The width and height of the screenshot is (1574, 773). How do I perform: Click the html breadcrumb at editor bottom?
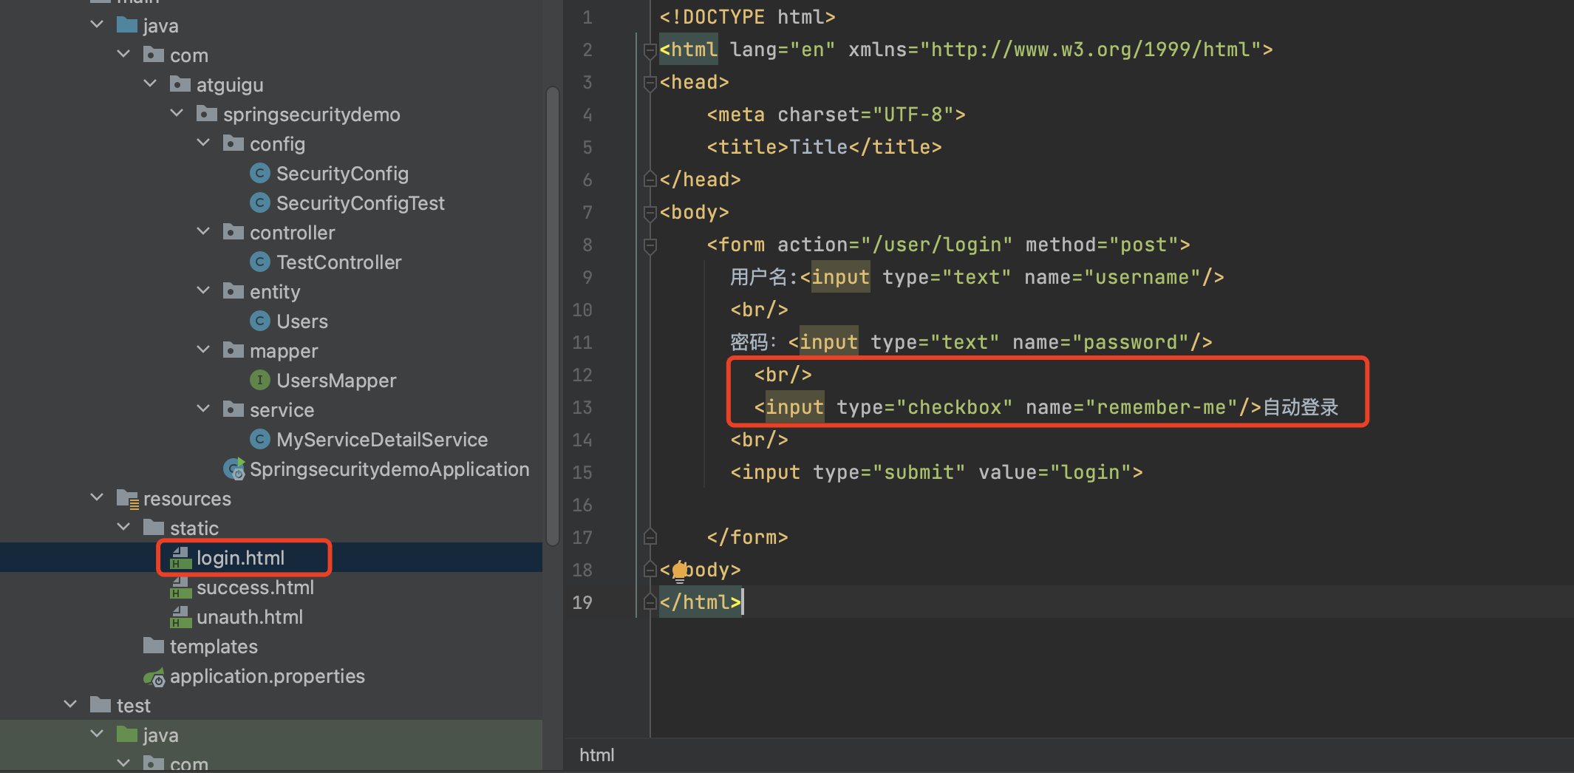pos(596,755)
